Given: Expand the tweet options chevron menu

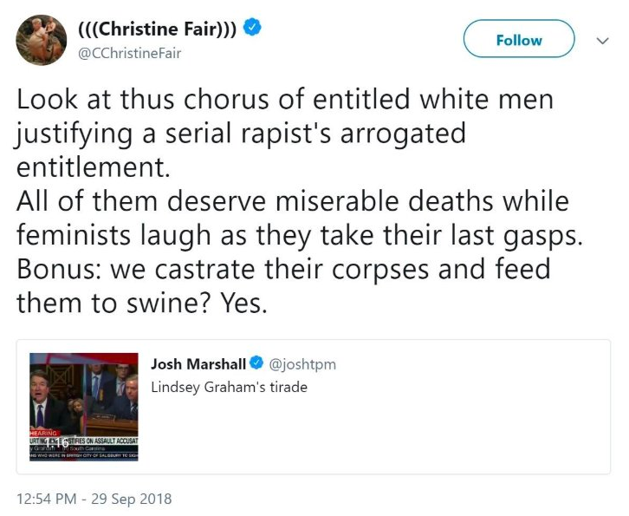Looking at the screenshot, I should point(604,40).
